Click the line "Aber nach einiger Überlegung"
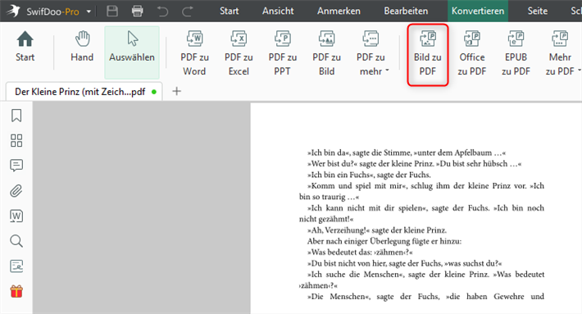The height and width of the screenshot is (314, 582). pos(384,241)
